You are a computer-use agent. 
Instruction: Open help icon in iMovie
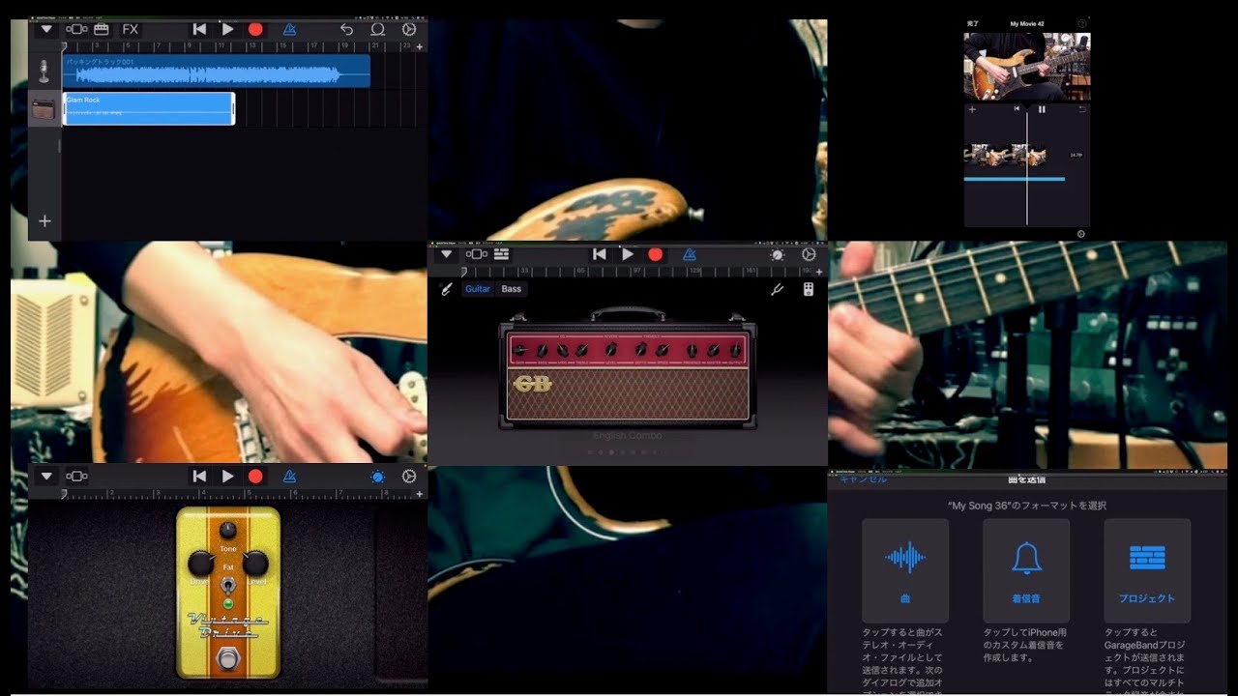(x=1081, y=23)
